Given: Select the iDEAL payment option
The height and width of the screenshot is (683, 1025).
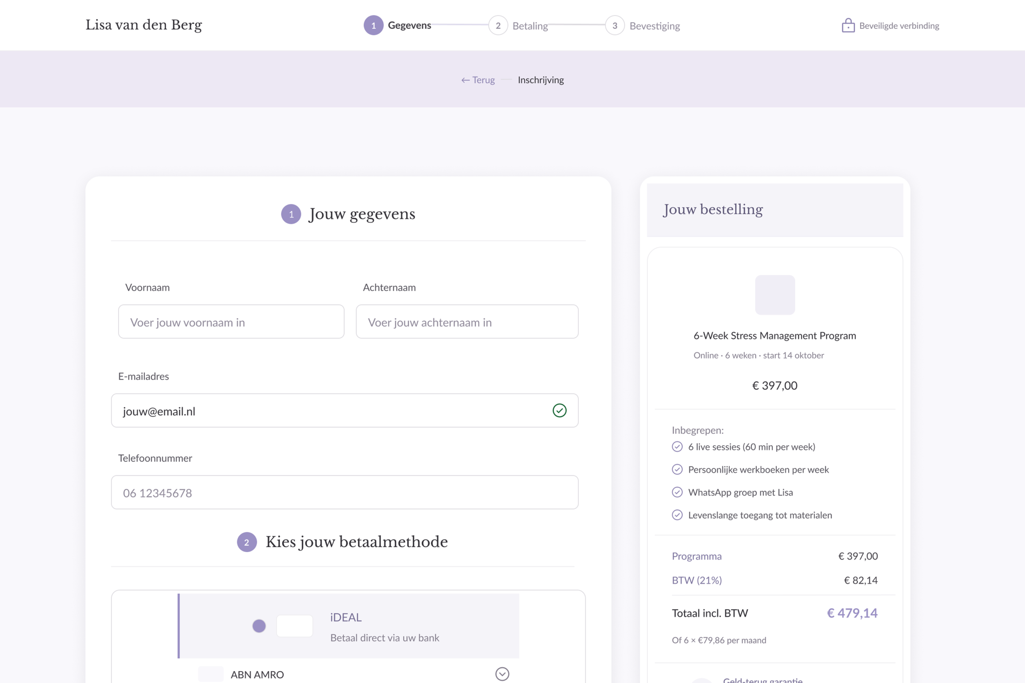Looking at the screenshot, I should click(x=349, y=626).
